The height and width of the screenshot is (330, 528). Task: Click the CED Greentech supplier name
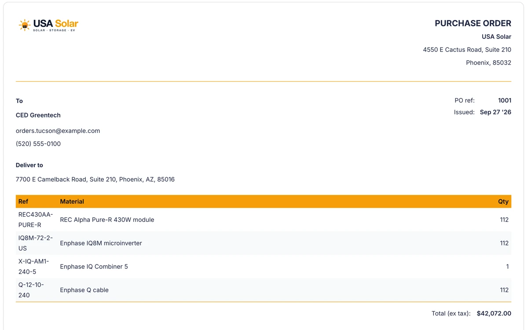[x=38, y=115]
